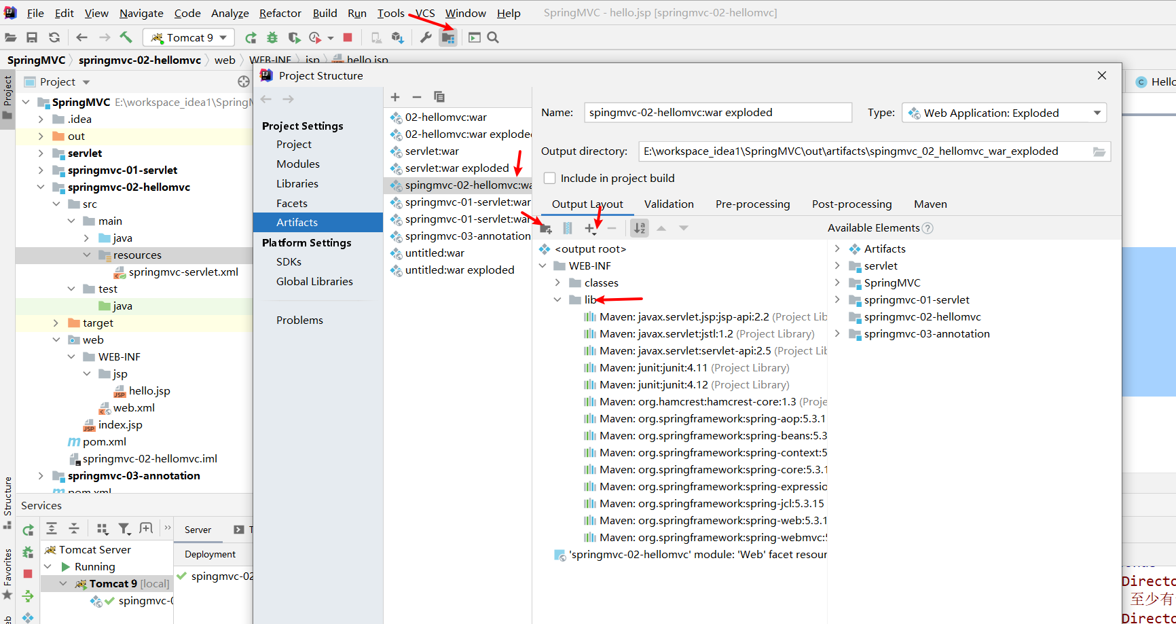The height and width of the screenshot is (624, 1176).
Task: Select hello.jsp in project tree
Action: click(x=149, y=390)
